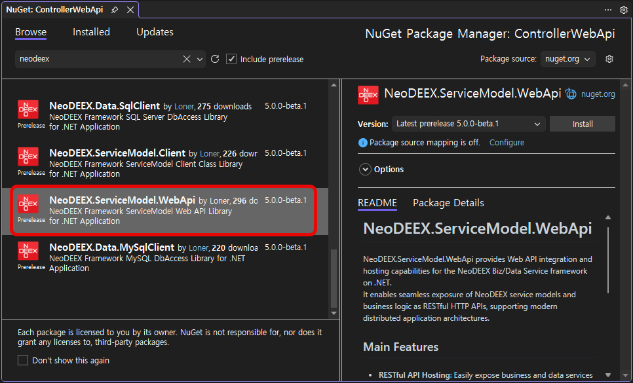The image size is (633, 383).
Task: Open Loner author link for SqlClient
Action: click(184, 107)
